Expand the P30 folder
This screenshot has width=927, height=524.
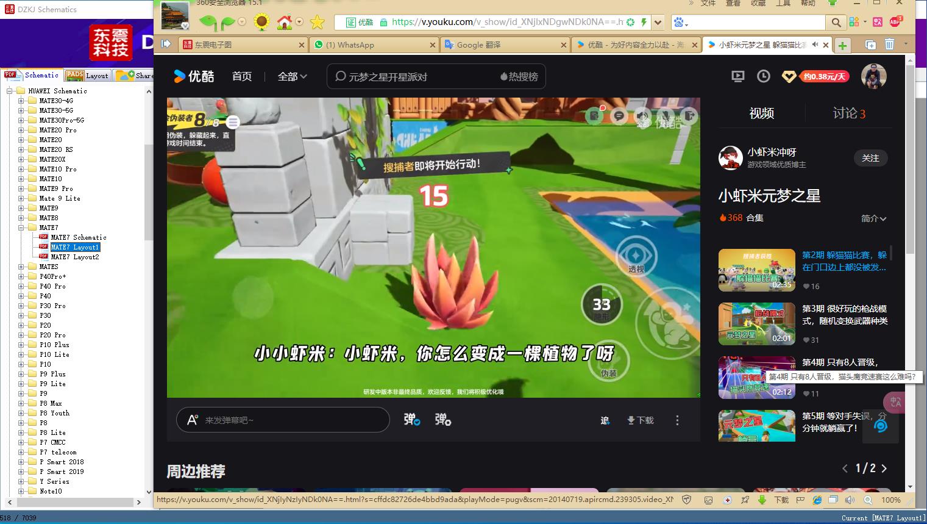(21, 315)
